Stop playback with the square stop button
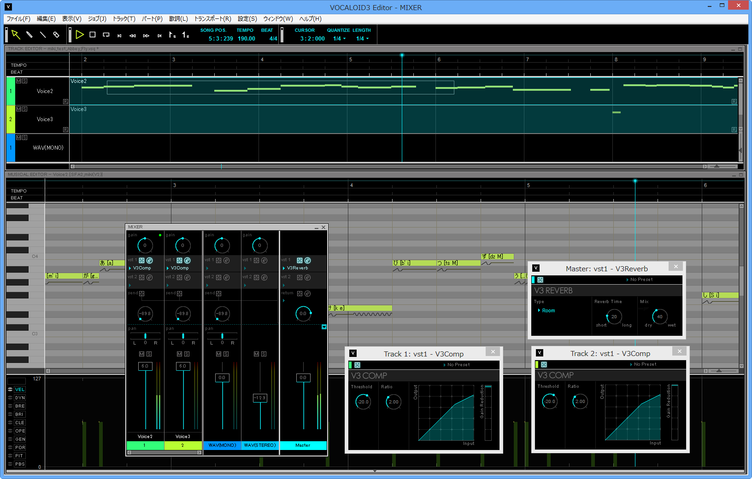The height and width of the screenshot is (479, 752). click(x=93, y=35)
